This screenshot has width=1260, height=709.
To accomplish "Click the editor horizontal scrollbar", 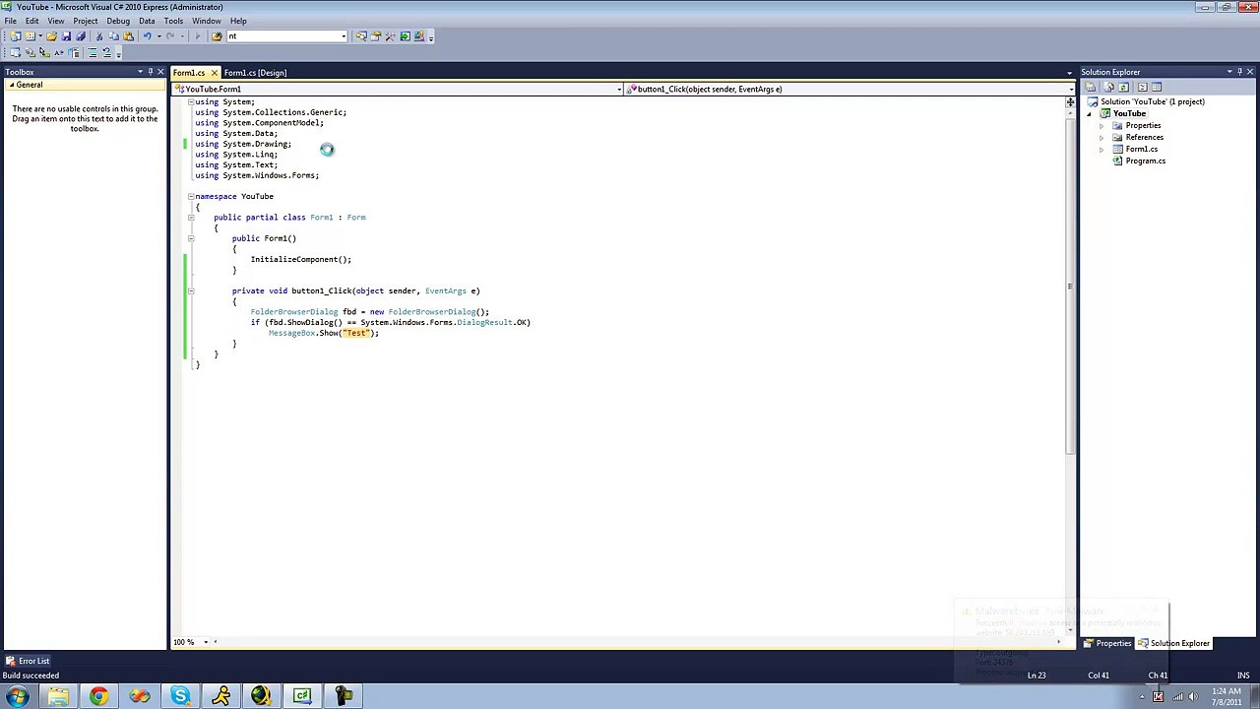I will click(x=635, y=642).
